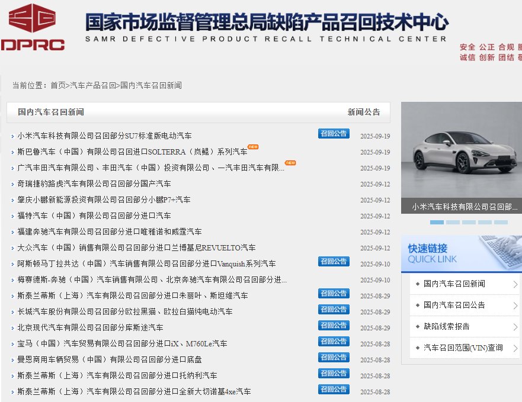Click date 2025-09-19 on Xiaomi SU7 row
Screen dimensions: 522x402
(375, 136)
